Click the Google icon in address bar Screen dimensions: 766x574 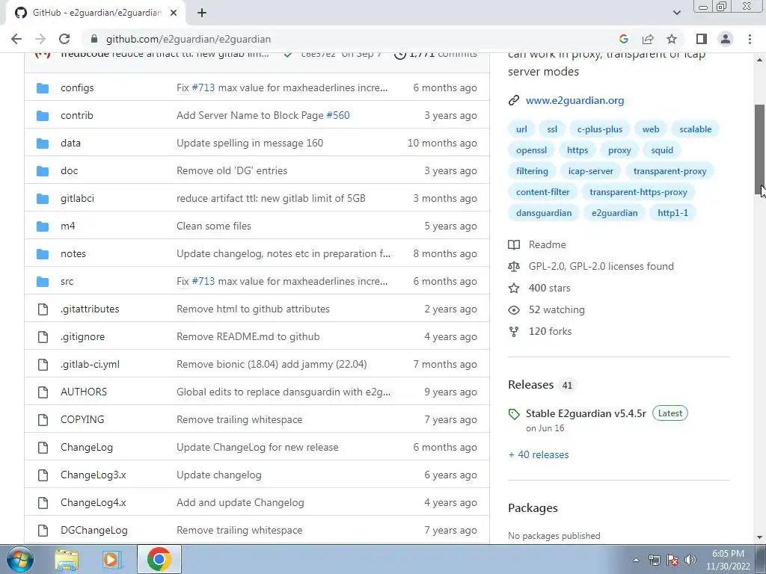[x=623, y=39]
